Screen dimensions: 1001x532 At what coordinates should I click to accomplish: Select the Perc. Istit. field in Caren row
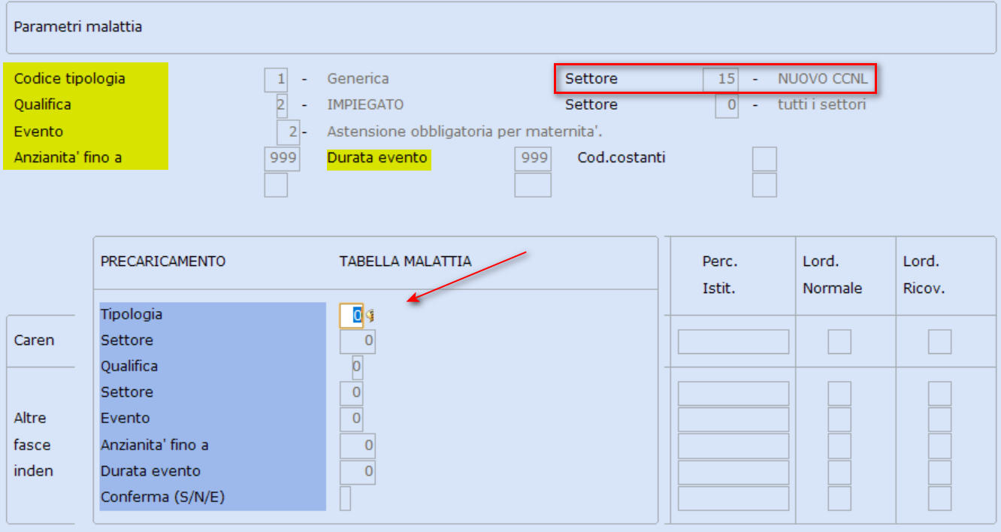733,342
